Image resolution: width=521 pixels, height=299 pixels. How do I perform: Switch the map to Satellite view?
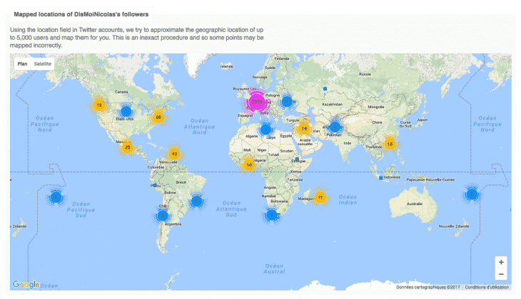tap(44, 64)
